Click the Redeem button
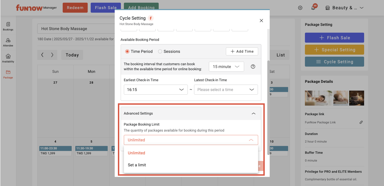The width and height of the screenshot is (384, 186). [75, 8]
